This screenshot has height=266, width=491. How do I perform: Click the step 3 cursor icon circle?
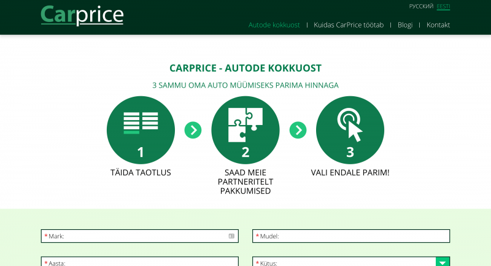click(350, 130)
